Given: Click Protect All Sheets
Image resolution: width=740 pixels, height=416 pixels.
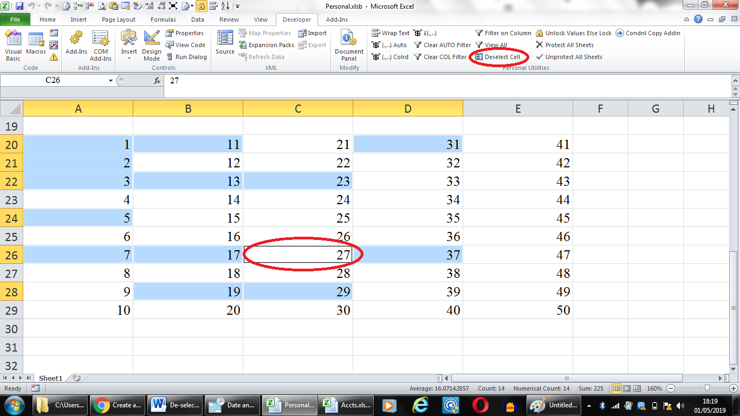Looking at the screenshot, I should 564,45.
